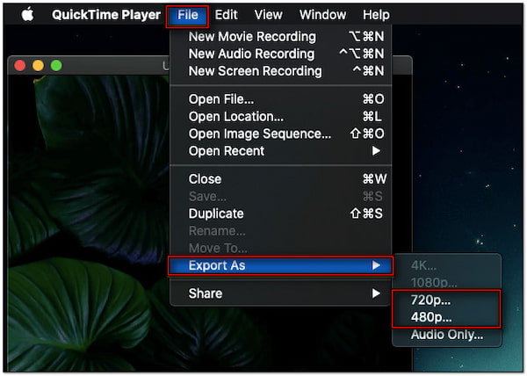Open the Window menu

pos(322,15)
